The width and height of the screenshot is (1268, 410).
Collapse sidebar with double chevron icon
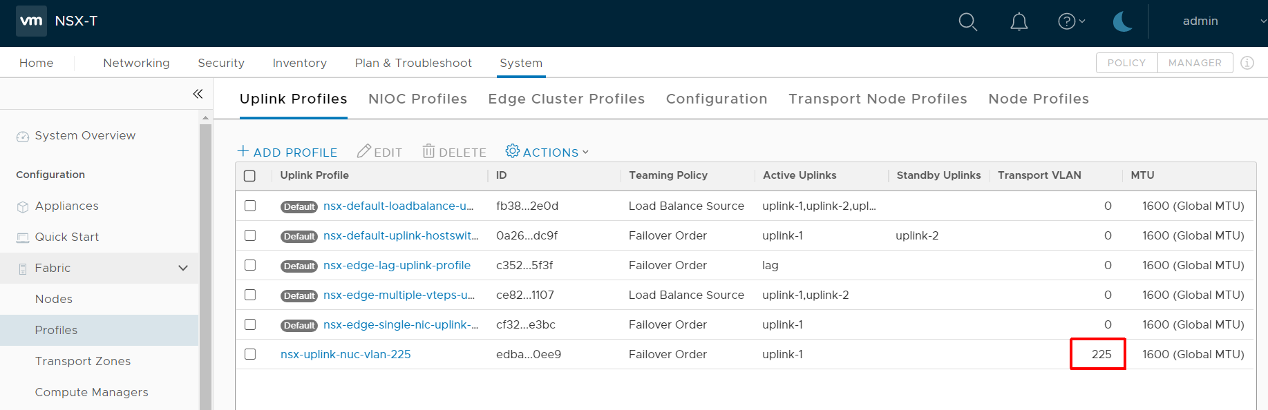(198, 94)
